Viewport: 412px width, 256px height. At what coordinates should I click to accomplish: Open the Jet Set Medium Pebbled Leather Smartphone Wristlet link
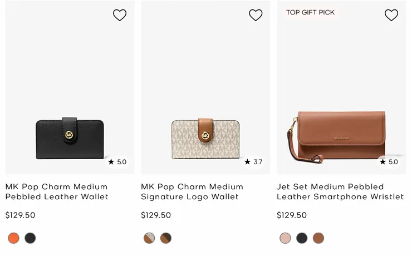340,191
